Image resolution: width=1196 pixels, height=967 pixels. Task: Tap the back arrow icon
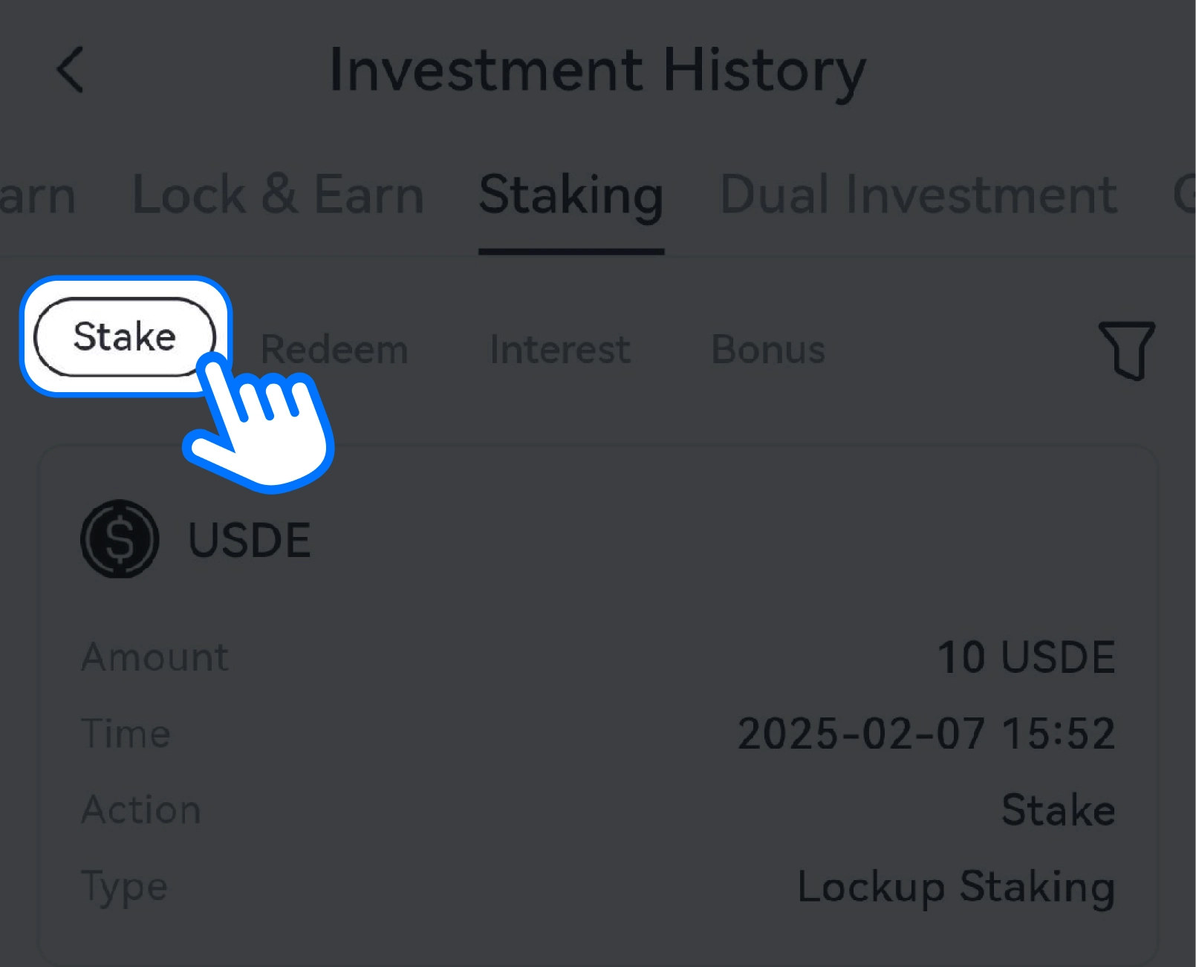click(x=71, y=70)
